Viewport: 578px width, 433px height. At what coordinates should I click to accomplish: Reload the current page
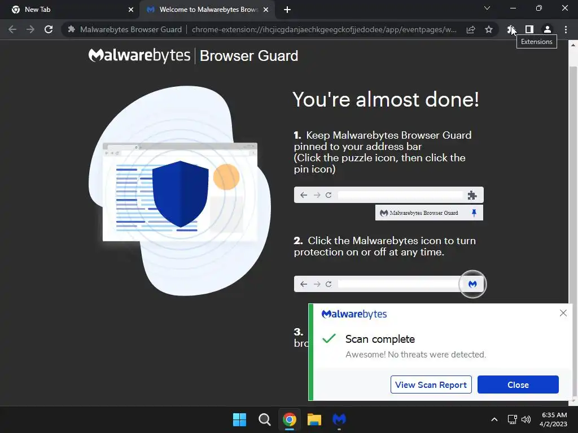tap(49, 29)
